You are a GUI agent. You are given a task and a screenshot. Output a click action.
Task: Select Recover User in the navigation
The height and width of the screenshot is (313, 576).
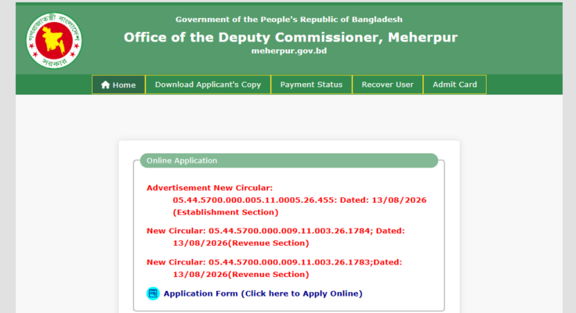[388, 85]
